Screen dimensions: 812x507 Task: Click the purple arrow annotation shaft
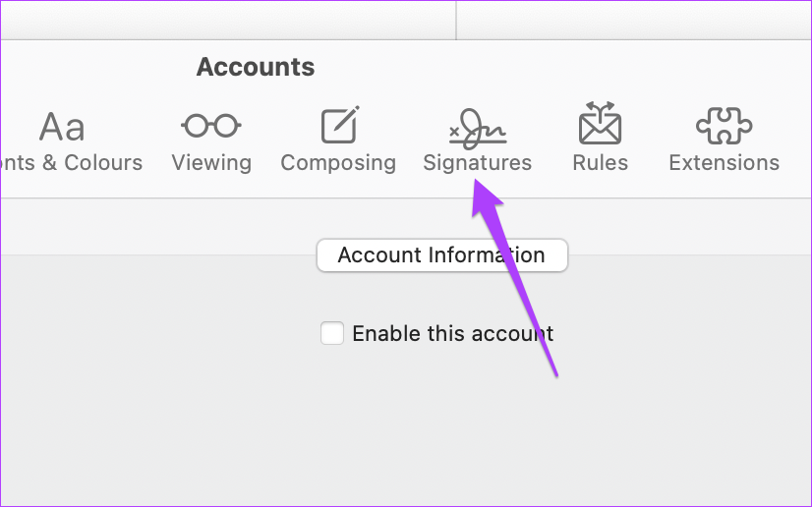[523, 290]
